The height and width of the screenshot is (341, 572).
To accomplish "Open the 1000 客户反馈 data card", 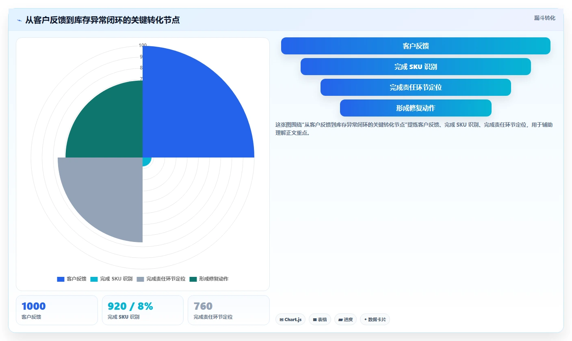I will [57, 310].
